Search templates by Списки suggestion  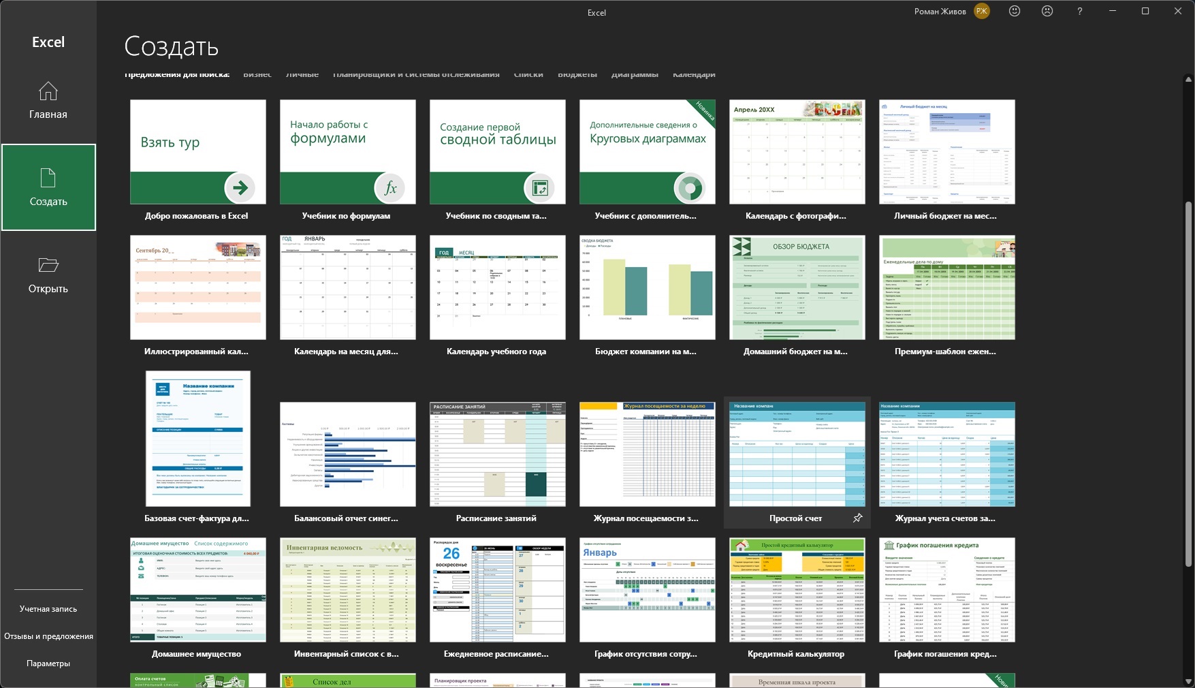[528, 74]
